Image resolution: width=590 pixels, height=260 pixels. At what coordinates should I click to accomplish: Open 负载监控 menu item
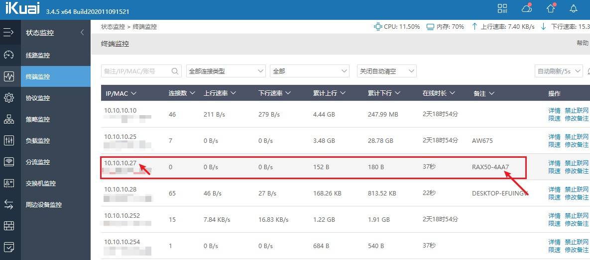tap(56, 141)
